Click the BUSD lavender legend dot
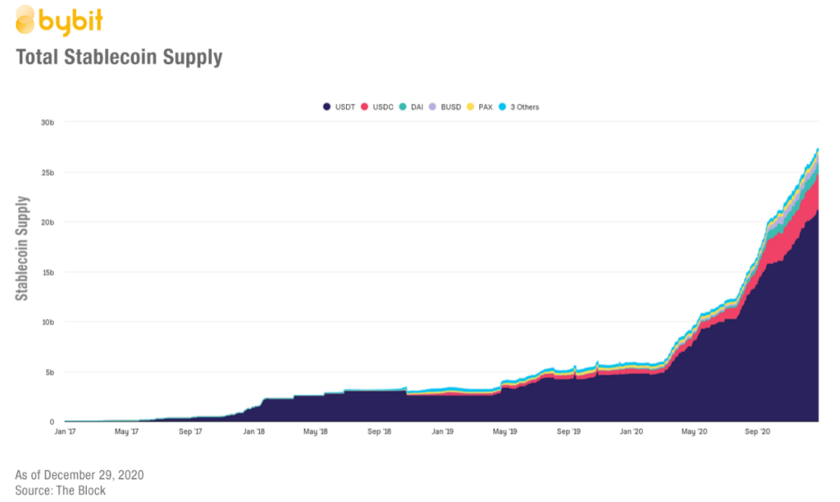The image size is (840, 502). point(432,107)
